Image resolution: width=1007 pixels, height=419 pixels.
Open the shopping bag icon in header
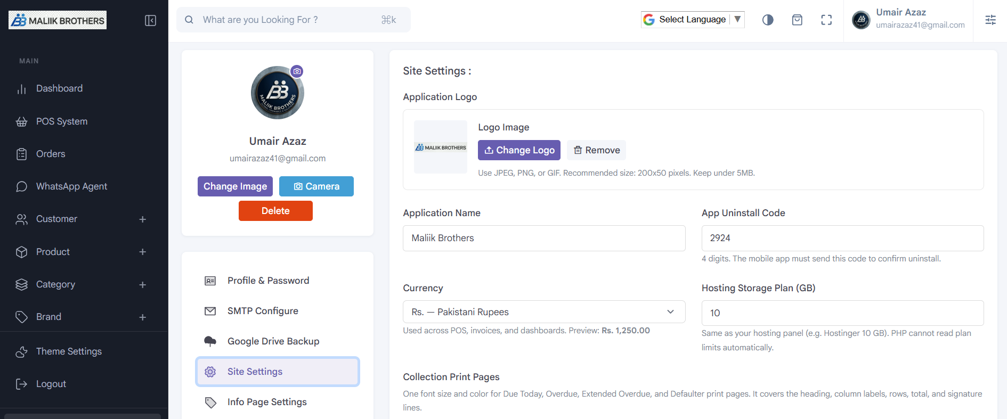point(797,20)
